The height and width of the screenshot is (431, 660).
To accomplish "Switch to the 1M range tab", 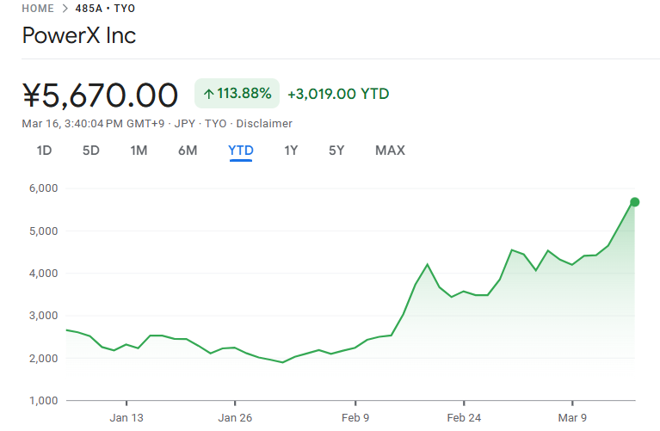I will (139, 151).
